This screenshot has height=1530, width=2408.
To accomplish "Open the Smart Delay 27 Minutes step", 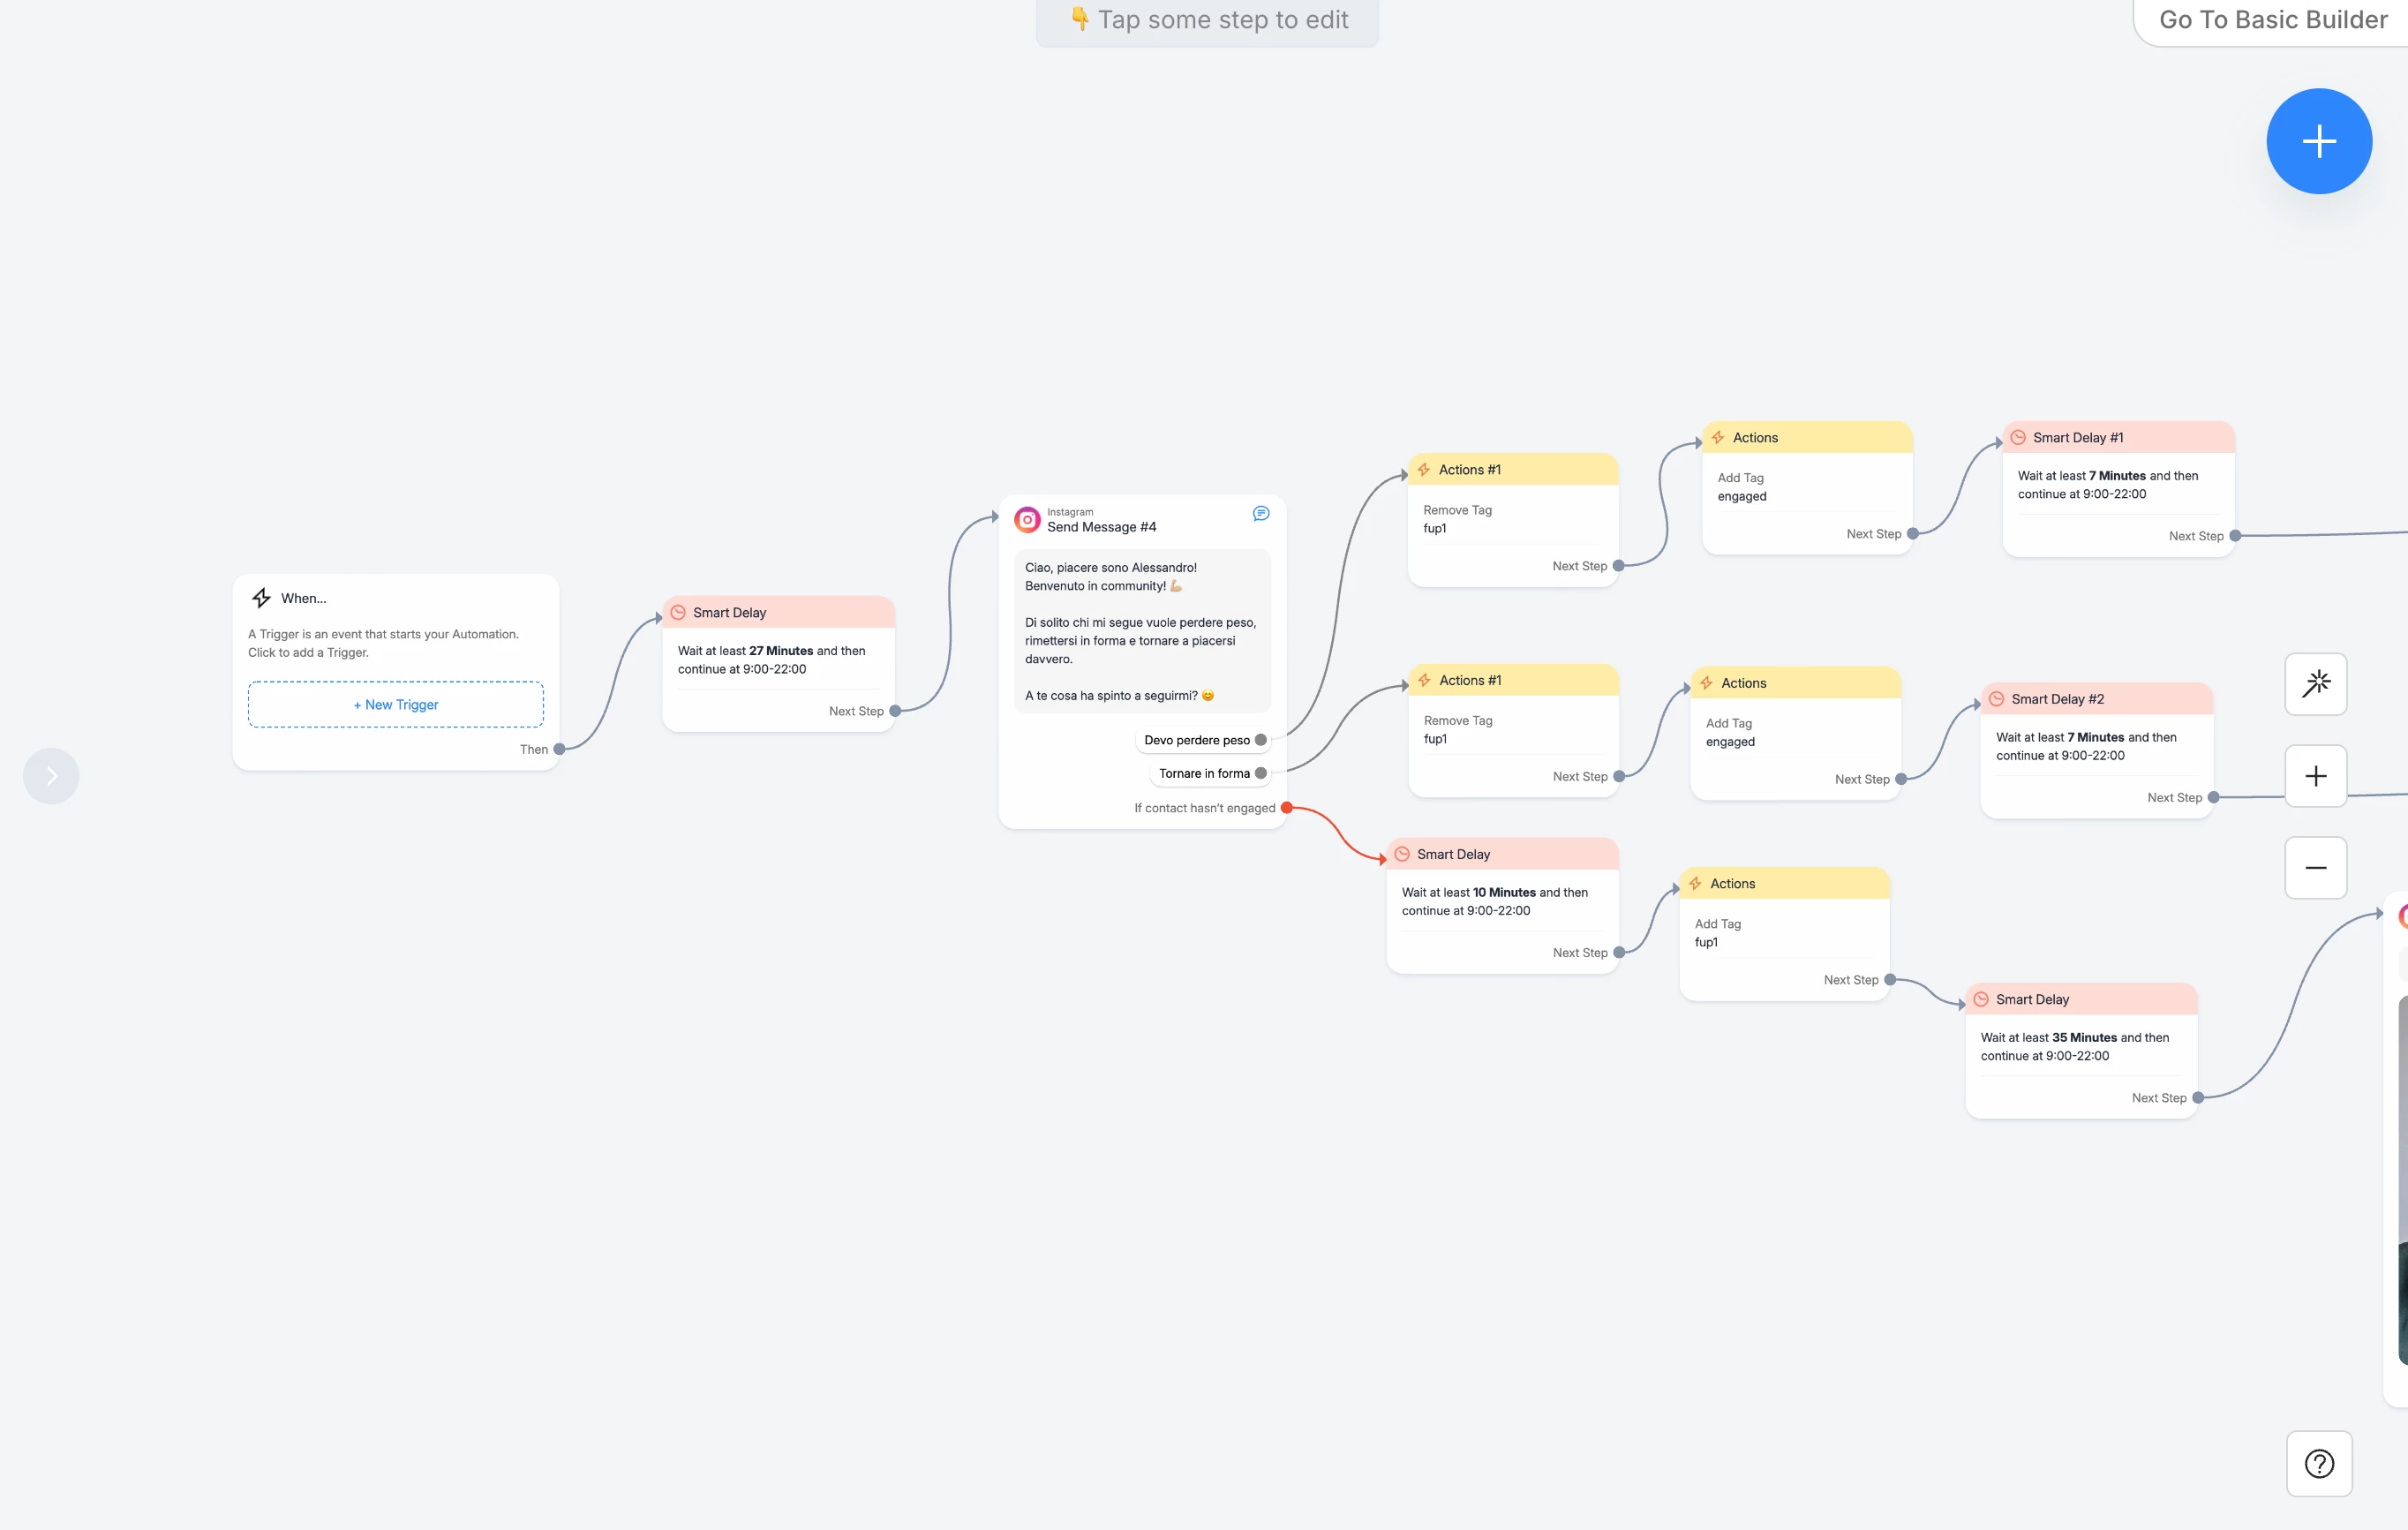I will coord(778,660).
